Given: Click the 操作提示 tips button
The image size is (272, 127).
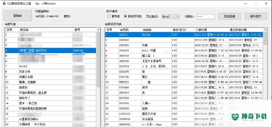Looking at the screenshot, I should [256, 16].
